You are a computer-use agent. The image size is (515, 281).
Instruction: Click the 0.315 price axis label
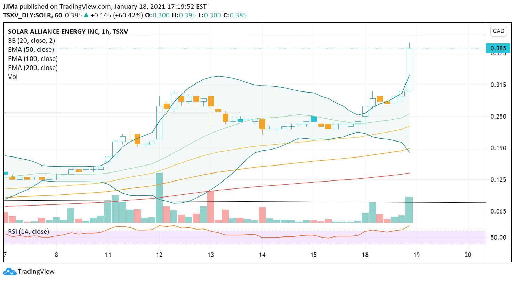498,85
